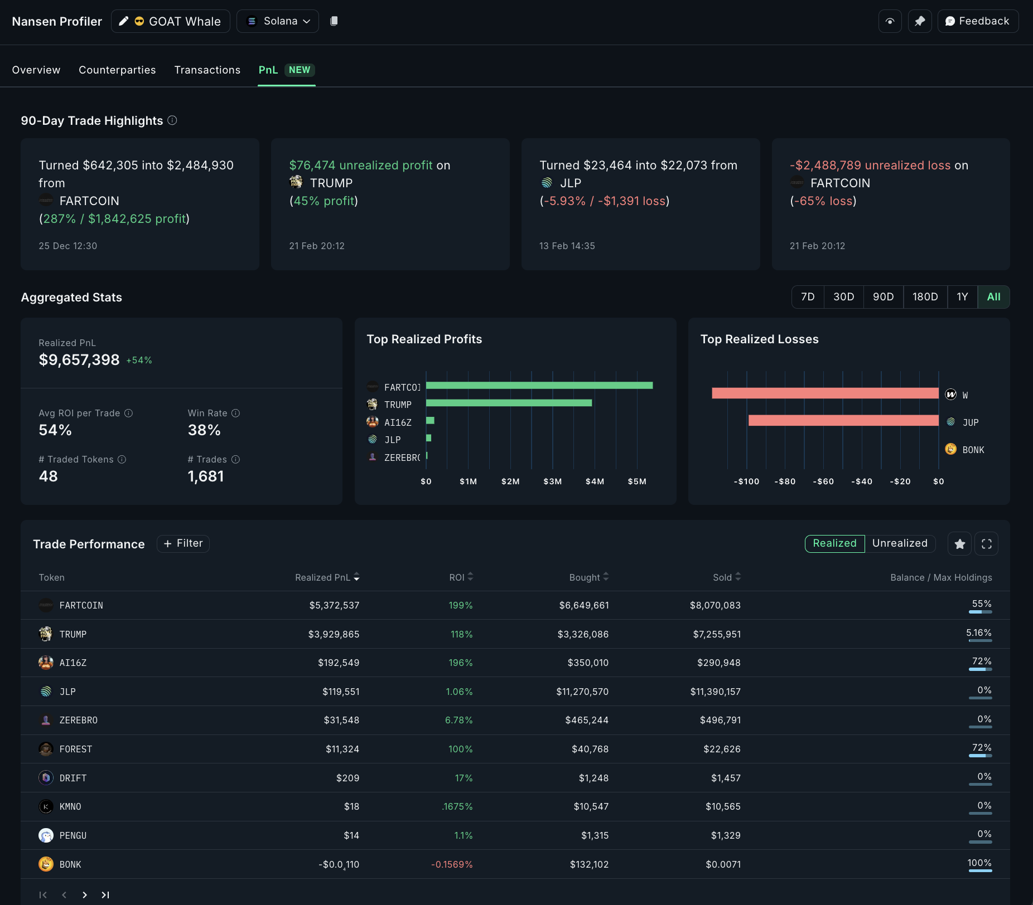The height and width of the screenshot is (905, 1033).
Task: Expand Trade Performance to fullscreen
Action: pyautogui.click(x=986, y=543)
